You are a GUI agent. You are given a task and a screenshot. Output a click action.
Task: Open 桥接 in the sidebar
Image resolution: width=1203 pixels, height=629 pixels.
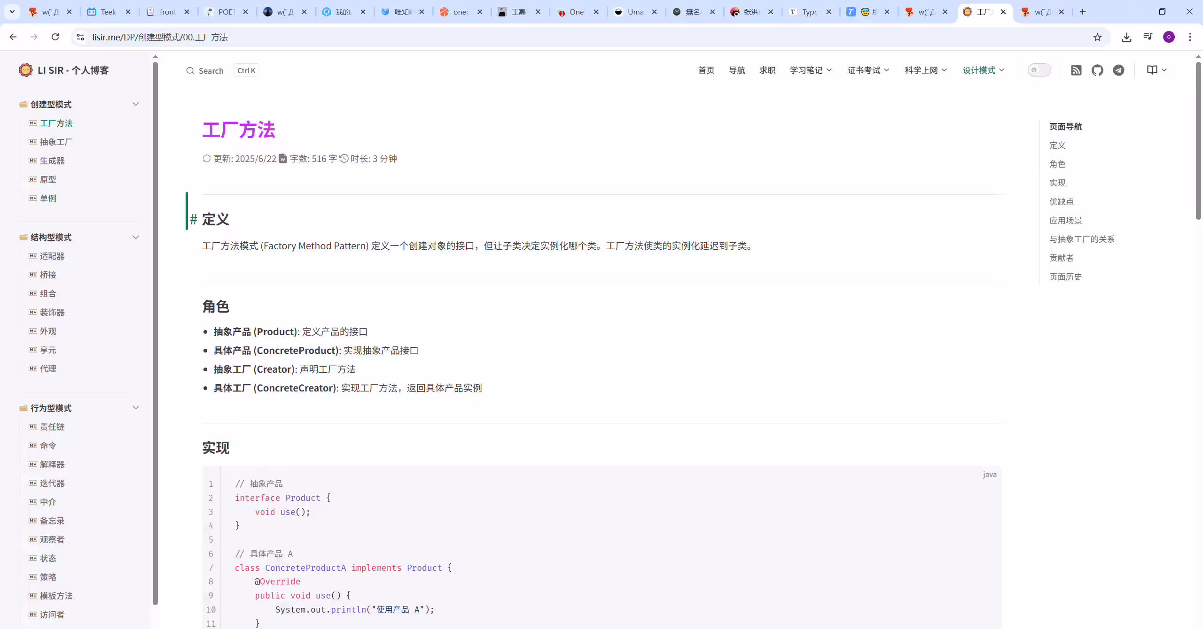(48, 275)
